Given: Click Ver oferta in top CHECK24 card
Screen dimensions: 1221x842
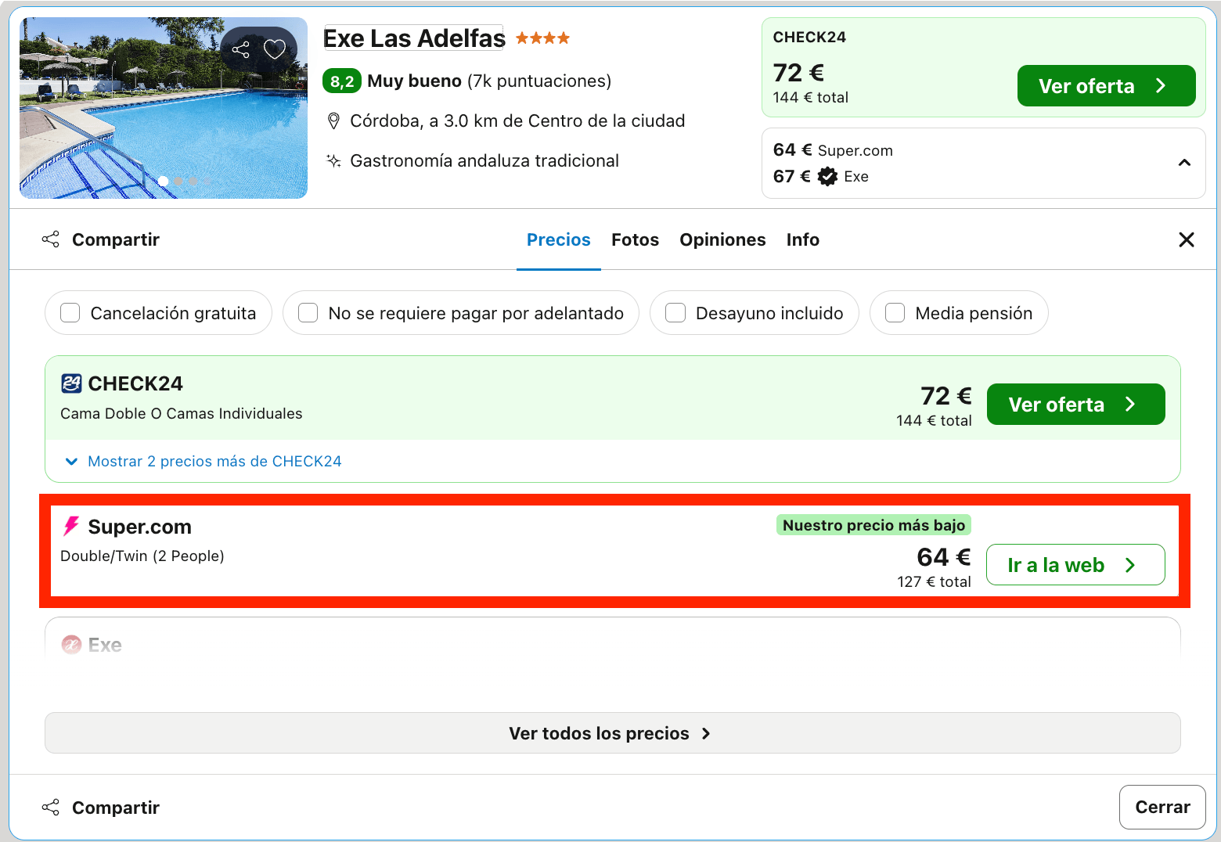Looking at the screenshot, I should pyautogui.click(x=1107, y=86).
